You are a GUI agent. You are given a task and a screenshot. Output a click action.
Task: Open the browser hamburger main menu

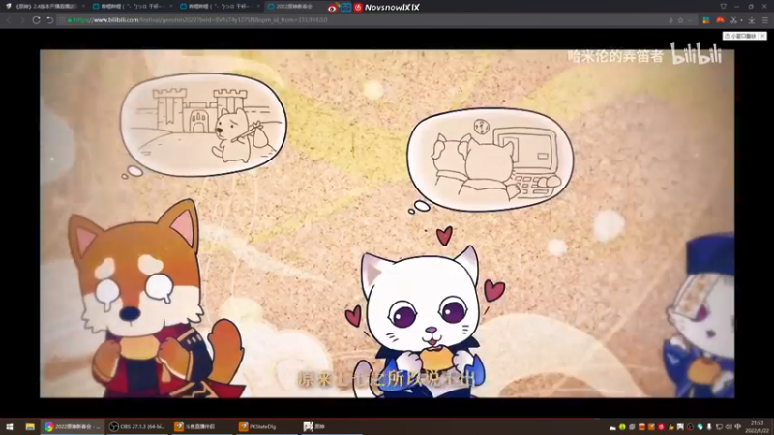[765, 20]
